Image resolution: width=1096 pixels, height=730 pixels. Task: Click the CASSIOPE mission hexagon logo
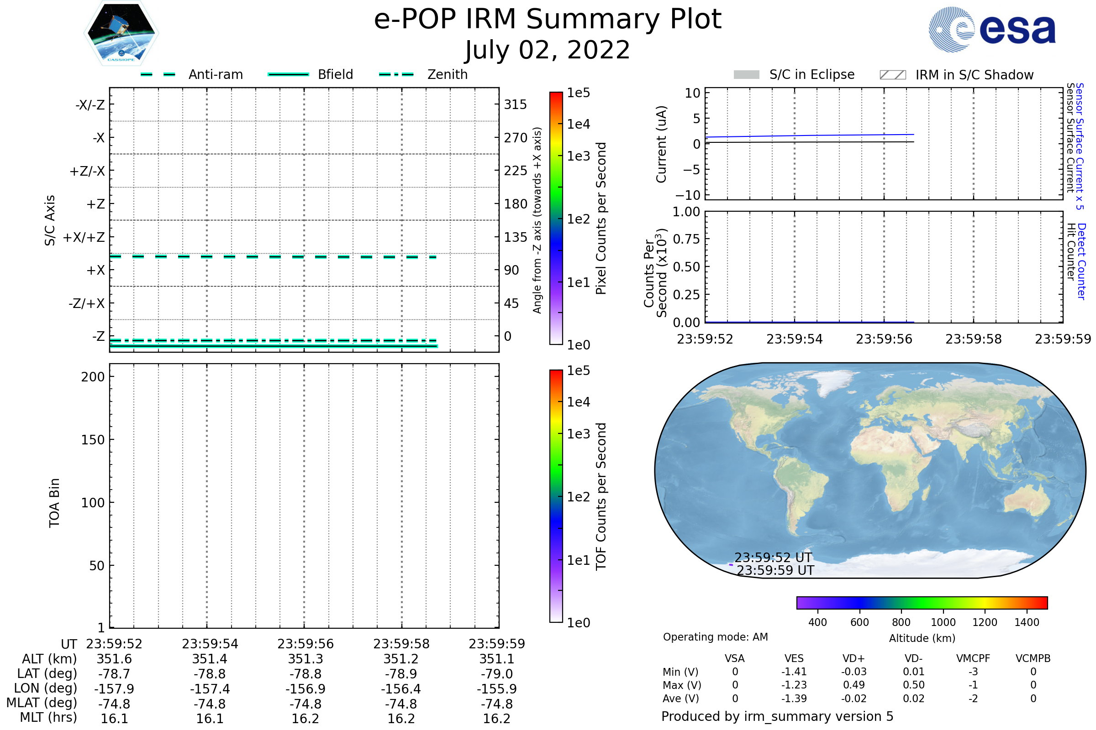click(x=121, y=33)
